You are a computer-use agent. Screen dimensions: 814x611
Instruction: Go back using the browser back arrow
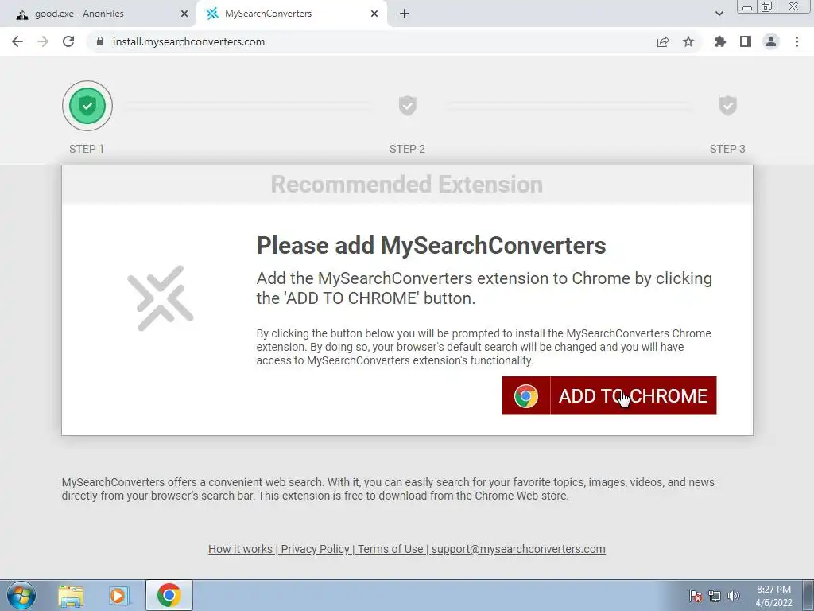point(17,41)
